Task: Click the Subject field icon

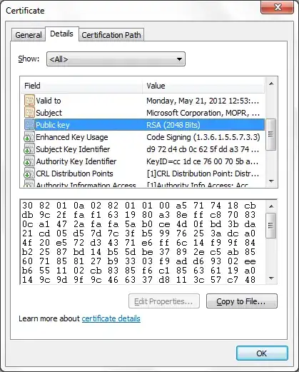Action: 29,113
